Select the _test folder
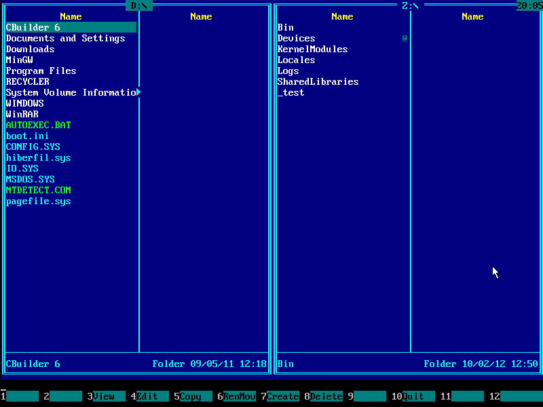This screenshot has width=543, height=407. [291, 92]
